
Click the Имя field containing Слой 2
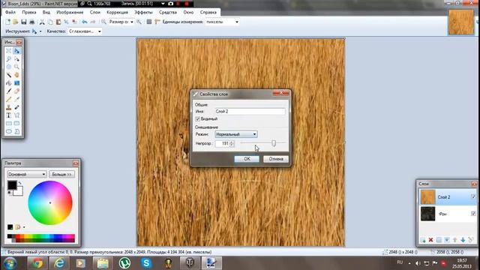(250, 112)
